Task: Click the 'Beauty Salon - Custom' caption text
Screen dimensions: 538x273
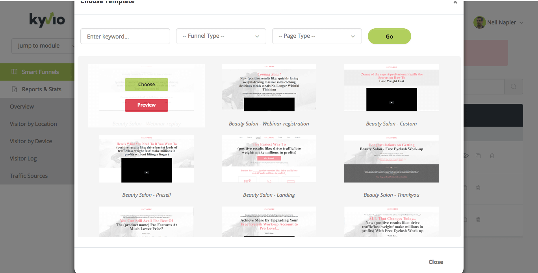Action: tap(391, 124)
